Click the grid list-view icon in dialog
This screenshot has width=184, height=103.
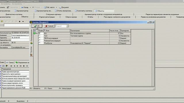point(35,31)
